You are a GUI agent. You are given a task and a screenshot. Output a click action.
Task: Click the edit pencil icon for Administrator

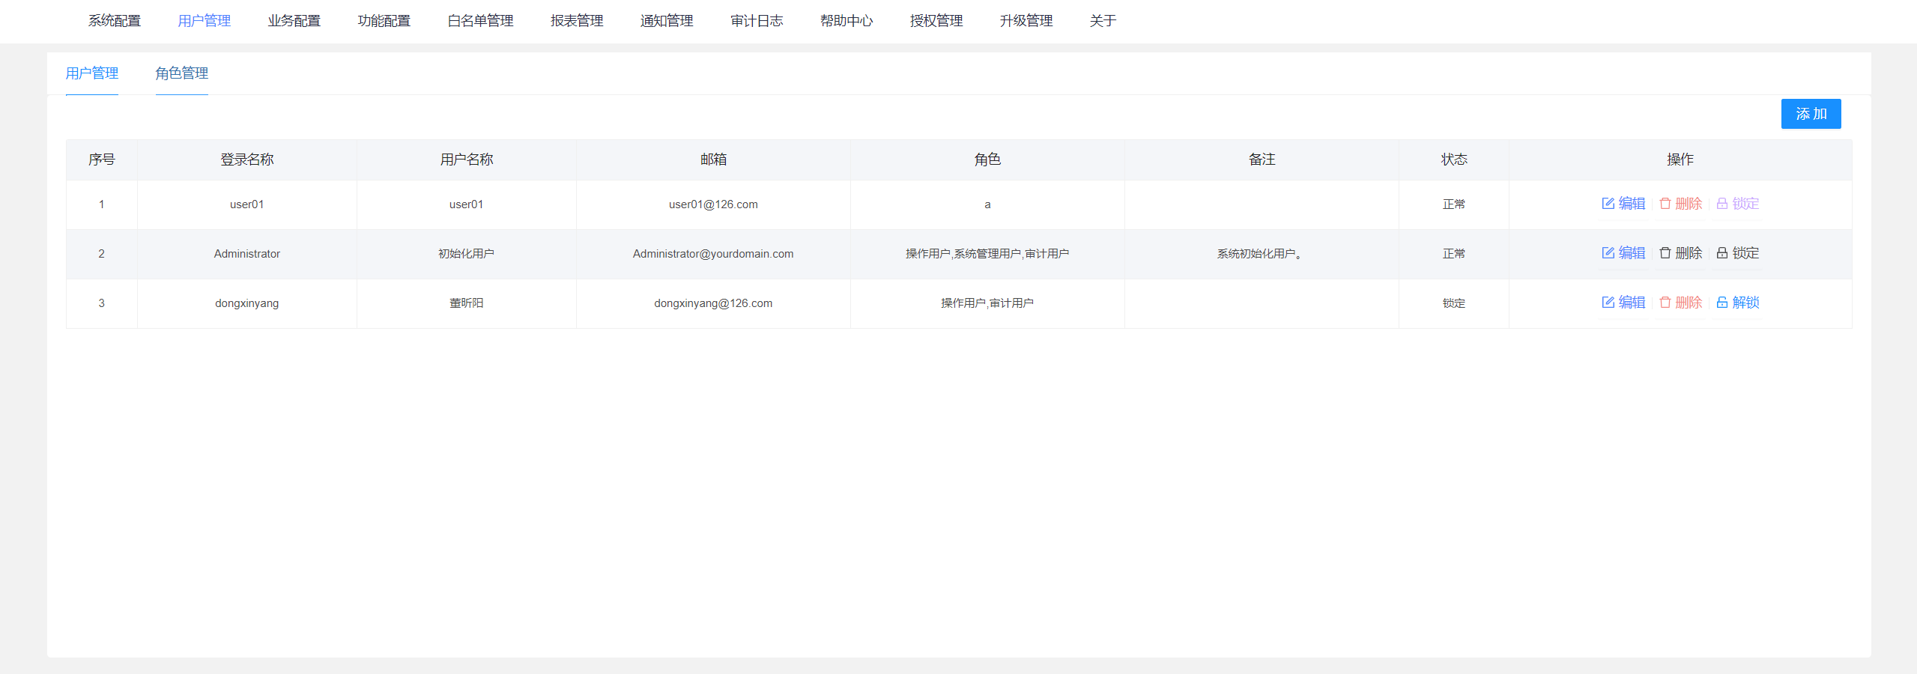pyautogui.click(x=1608, y=253)
